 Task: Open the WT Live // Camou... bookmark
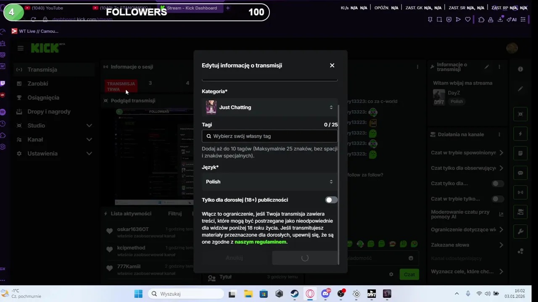[x=35, y=31]
